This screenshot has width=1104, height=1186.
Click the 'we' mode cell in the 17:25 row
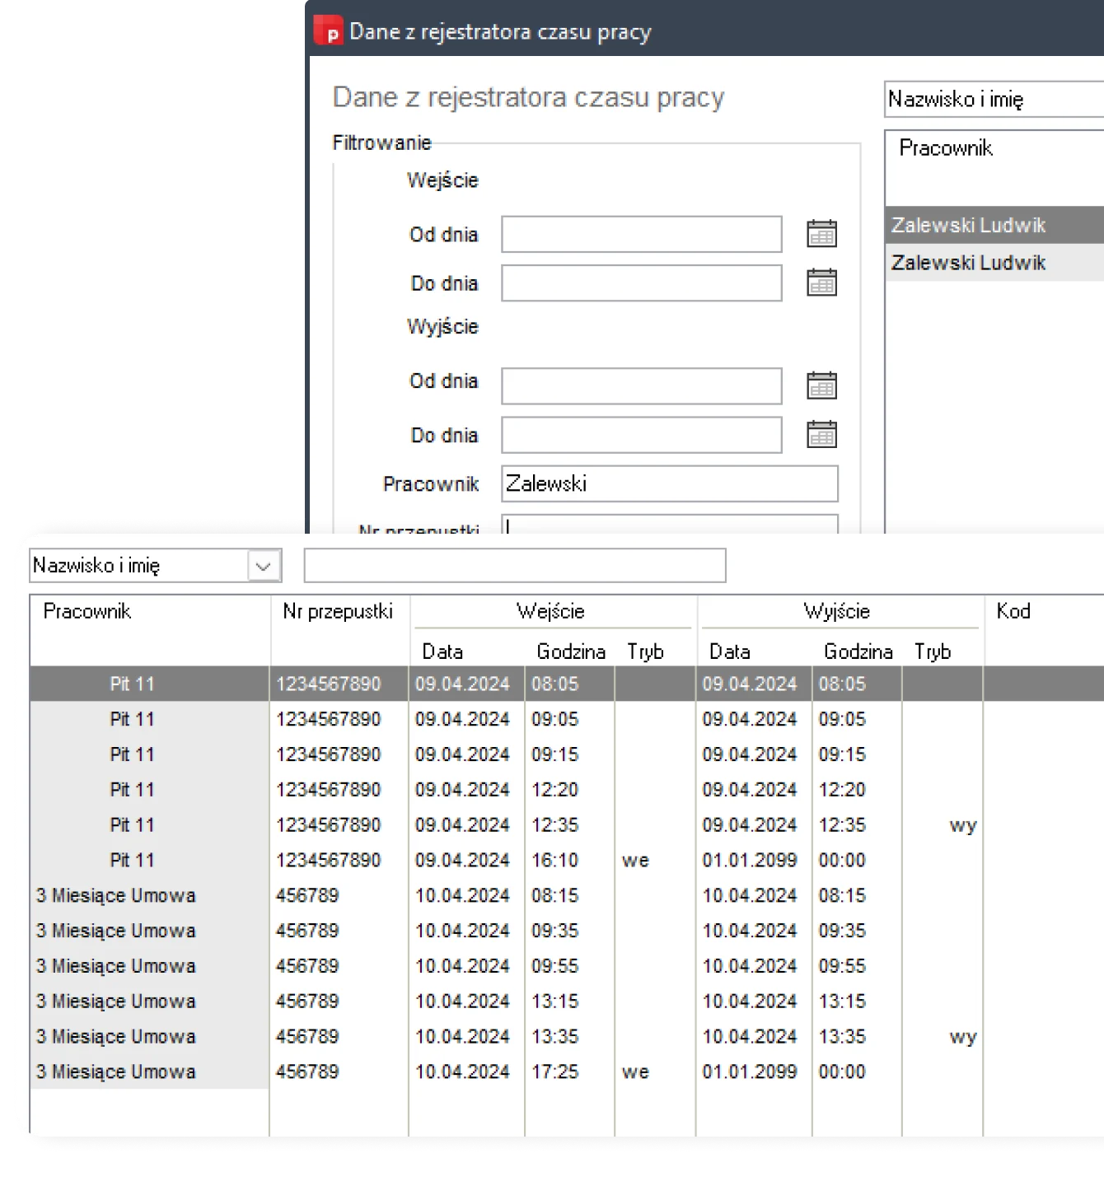click(635, 1072)
